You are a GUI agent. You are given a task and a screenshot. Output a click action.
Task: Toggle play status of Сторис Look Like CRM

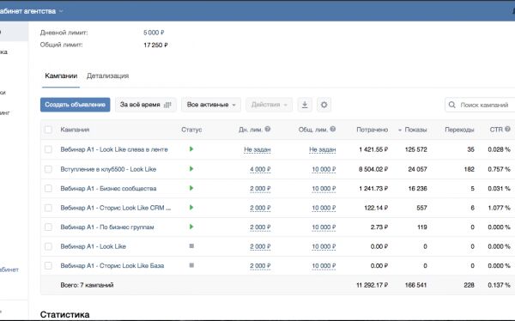point(191,208)
